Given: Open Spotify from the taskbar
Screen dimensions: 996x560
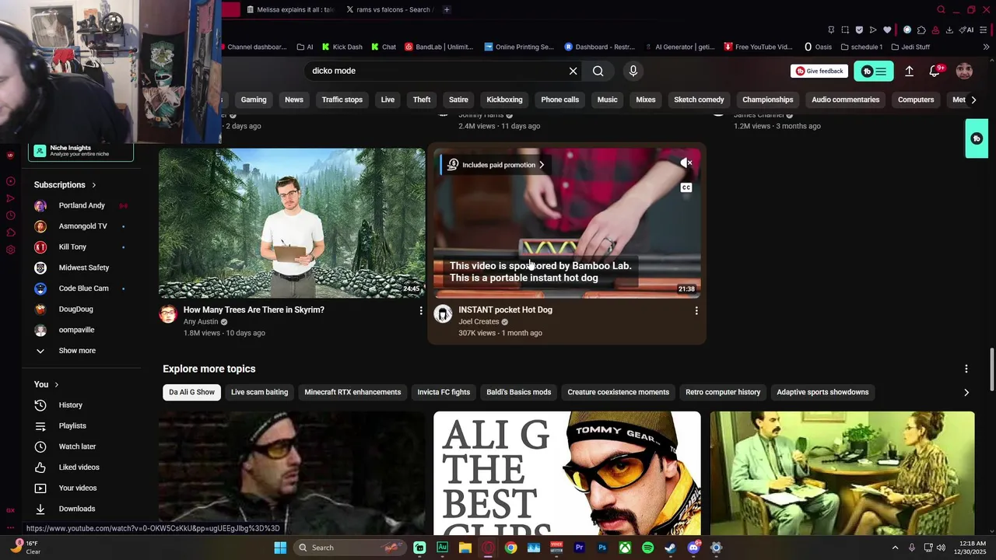Looking at the screenshot, I should pos(647,548).
